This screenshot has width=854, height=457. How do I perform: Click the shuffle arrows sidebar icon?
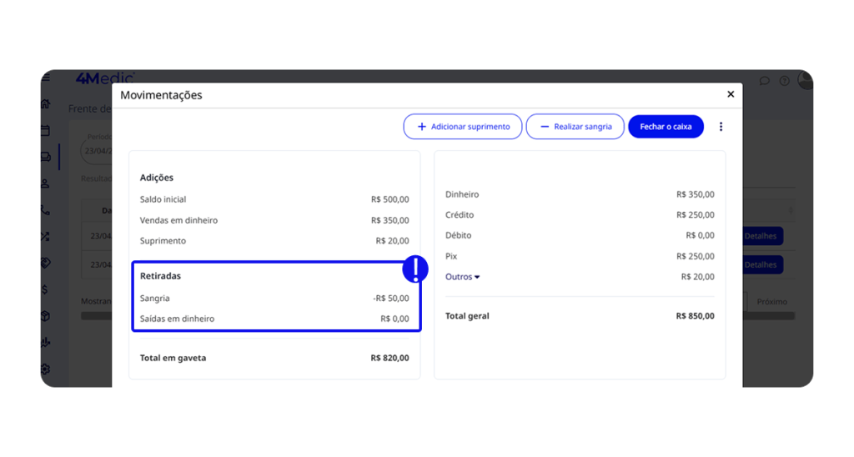[46, 237]
